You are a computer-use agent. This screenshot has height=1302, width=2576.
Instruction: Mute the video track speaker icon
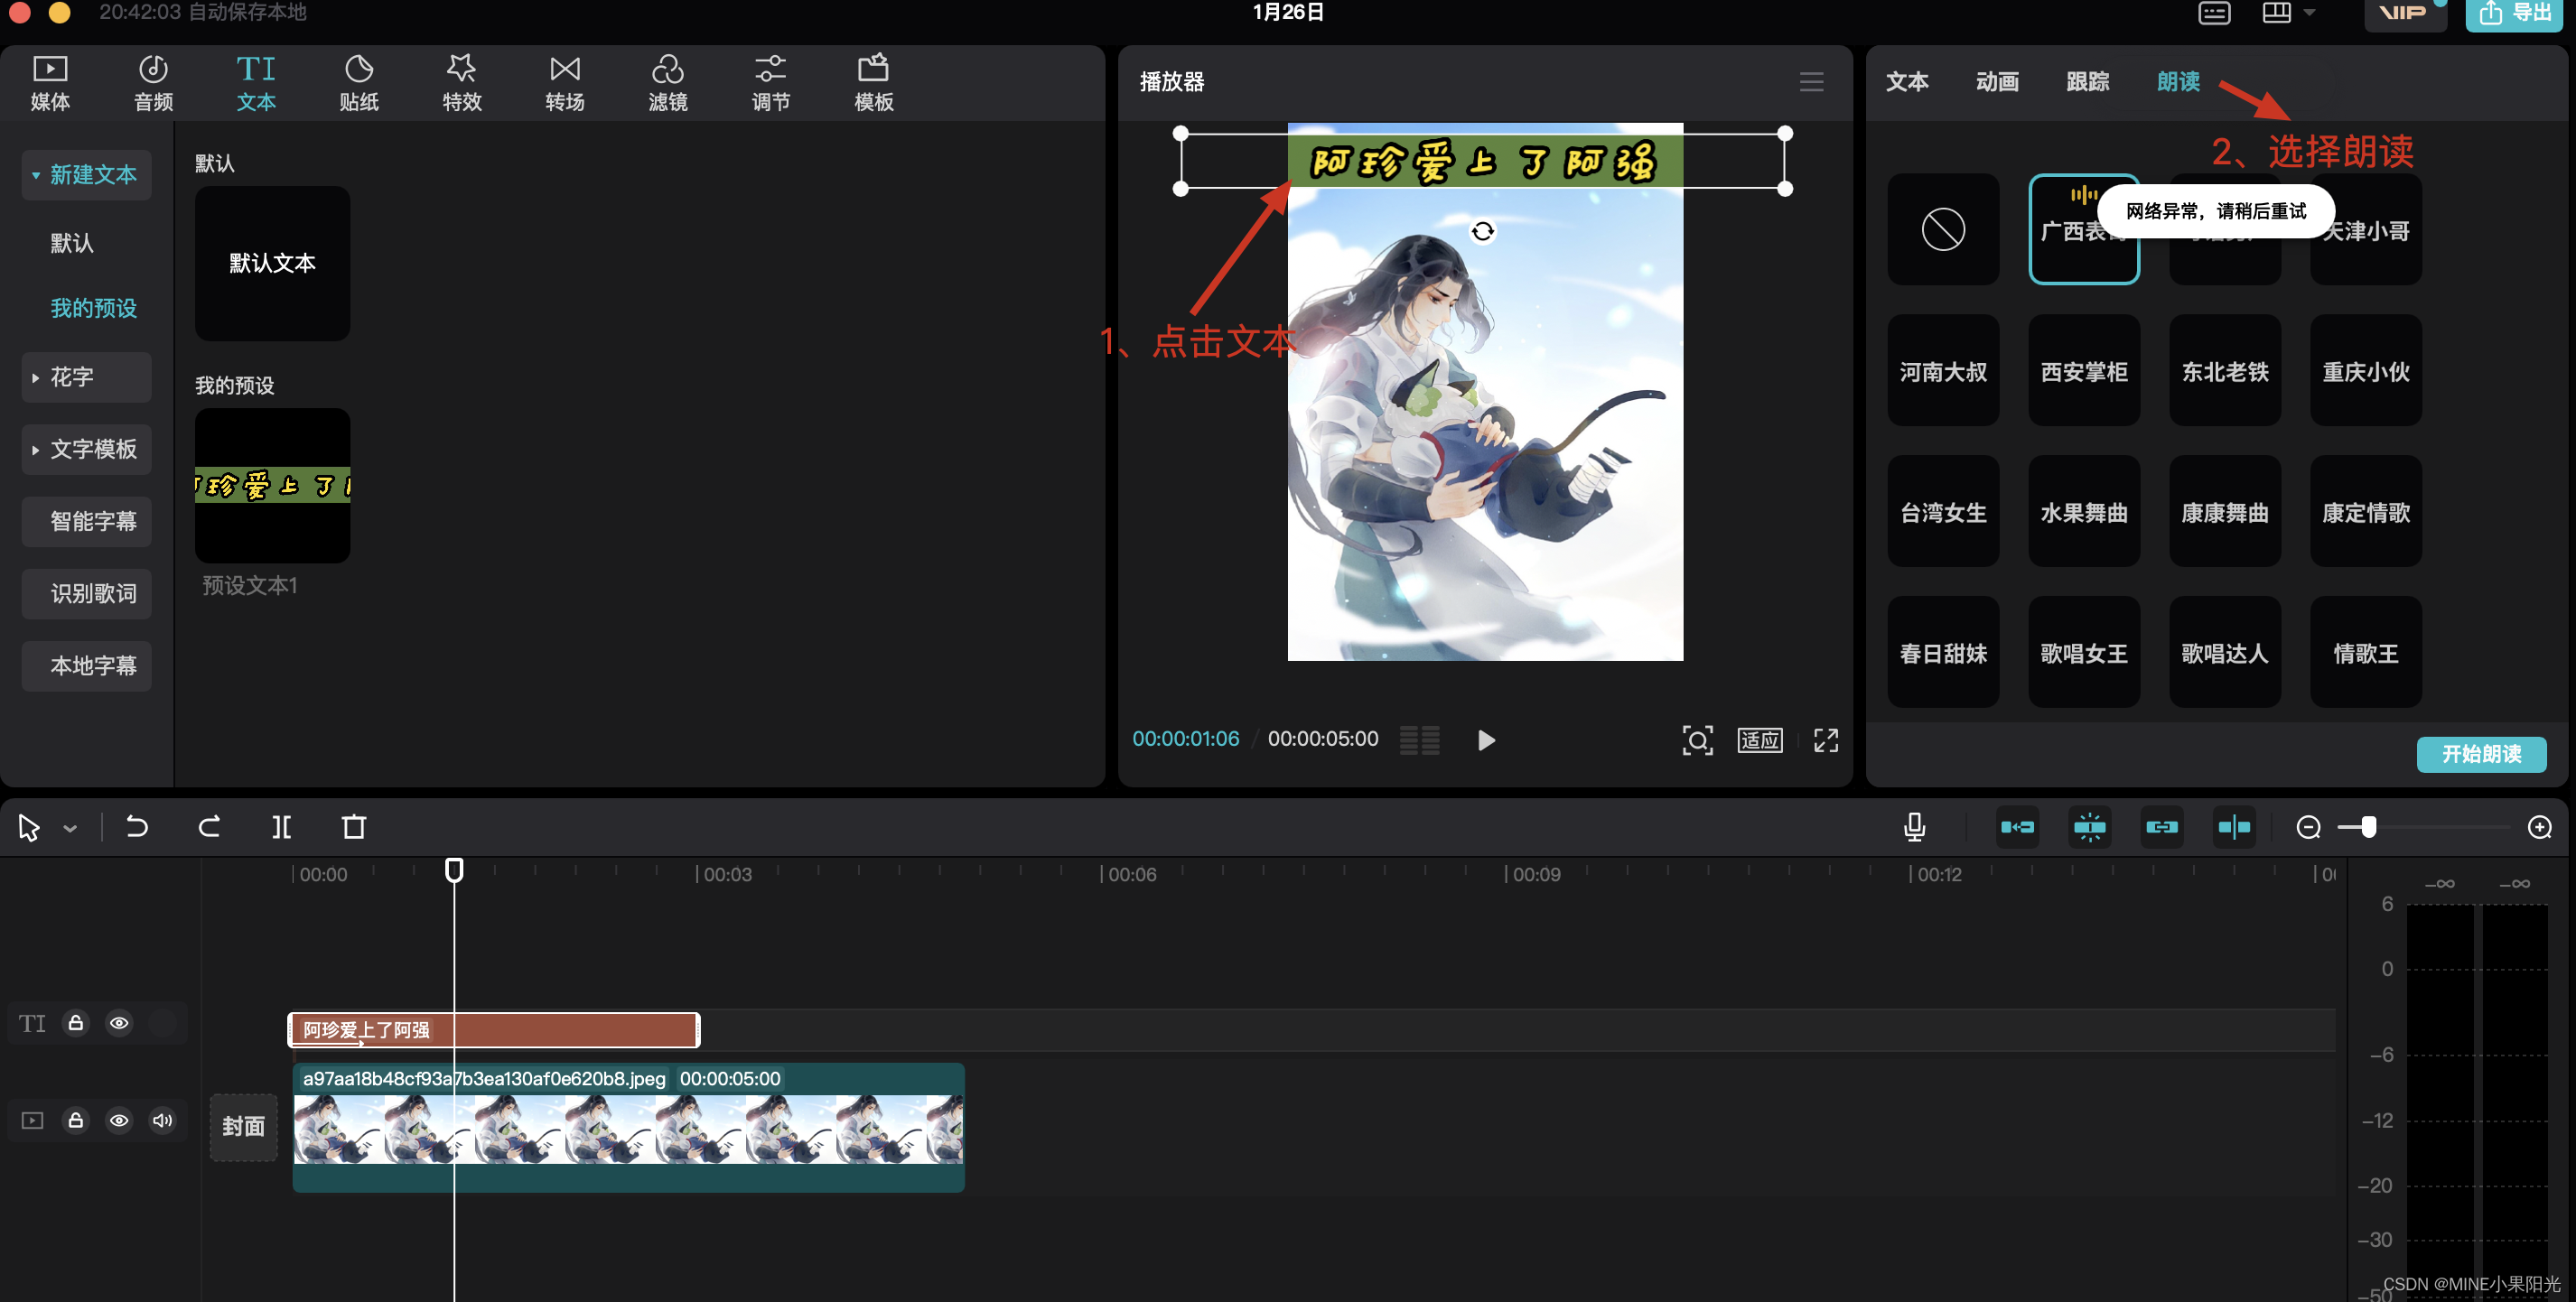(162, 1120)
